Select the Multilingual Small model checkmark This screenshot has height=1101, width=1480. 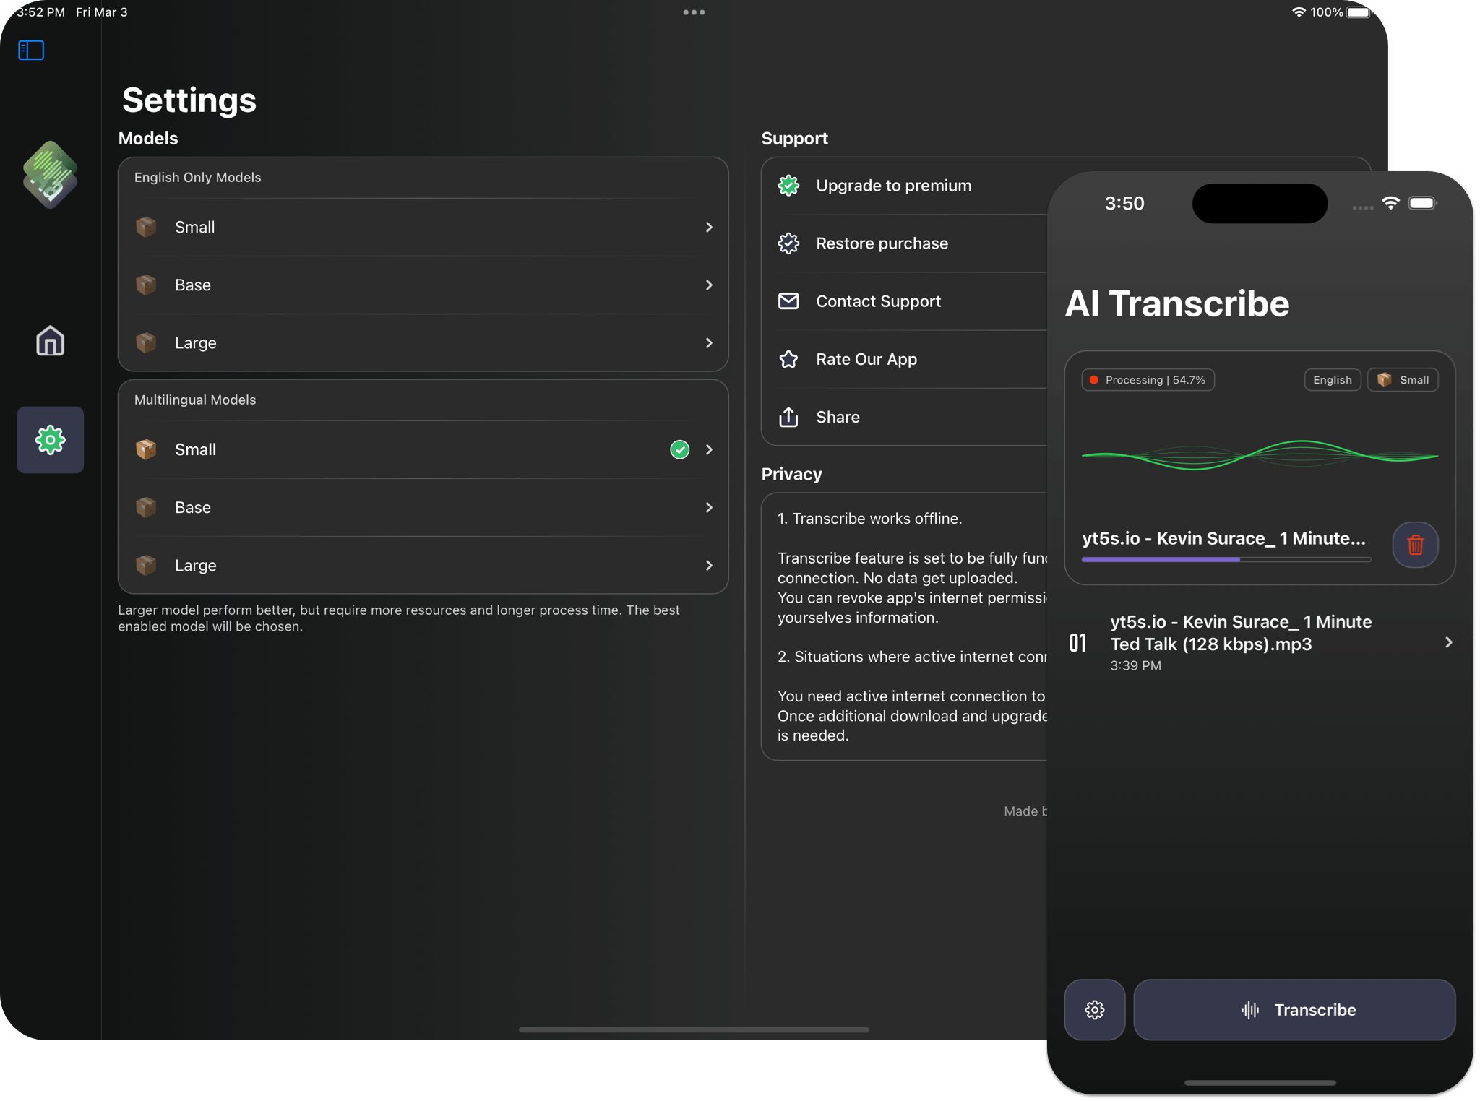(x=678, y=449)
